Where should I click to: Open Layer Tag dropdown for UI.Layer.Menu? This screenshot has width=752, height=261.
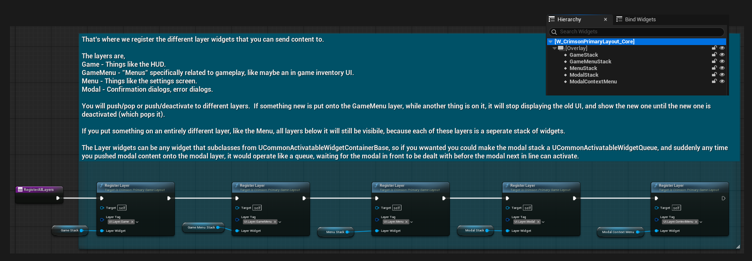(411, 222)
